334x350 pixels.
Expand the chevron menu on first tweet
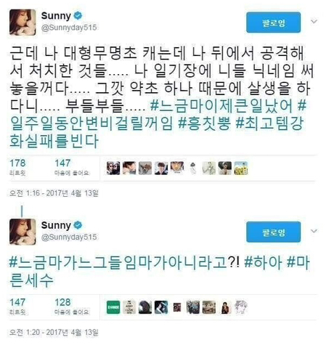(x=314, y=22)
